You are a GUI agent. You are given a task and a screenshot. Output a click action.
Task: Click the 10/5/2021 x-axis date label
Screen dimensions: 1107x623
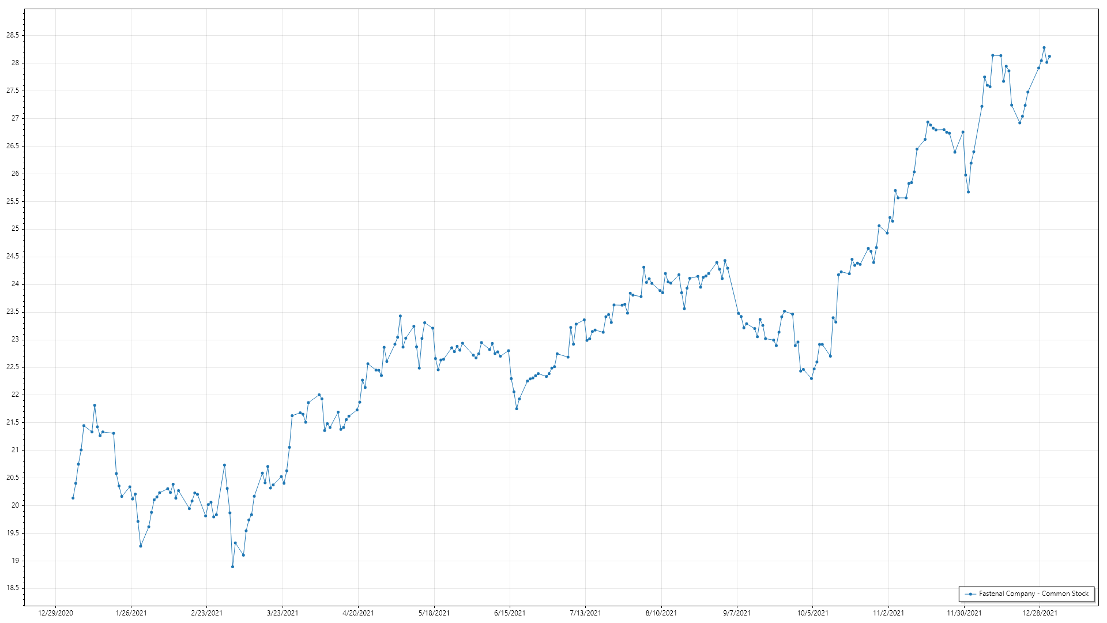[813, 613]
